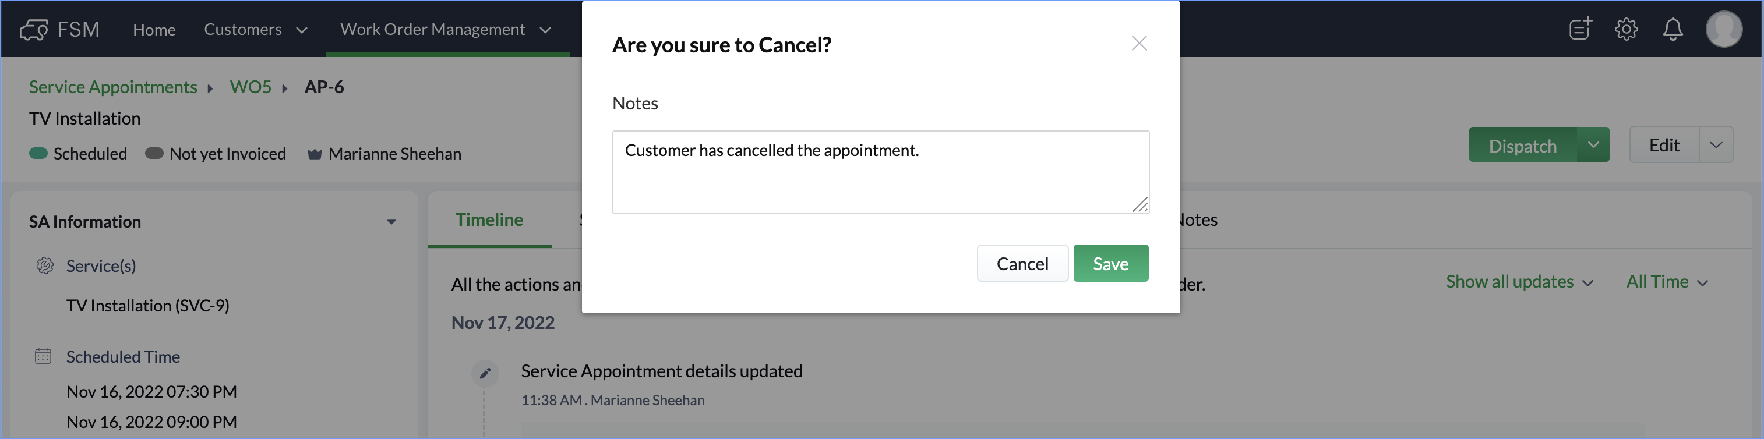1764x439 pixels.
Task: Click the timeline edit pencil icon
Action: click(x=485, y=373)
